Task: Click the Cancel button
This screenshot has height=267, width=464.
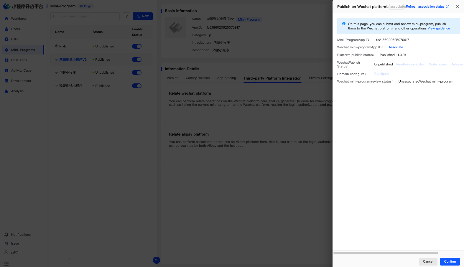Action: (428, 261)
